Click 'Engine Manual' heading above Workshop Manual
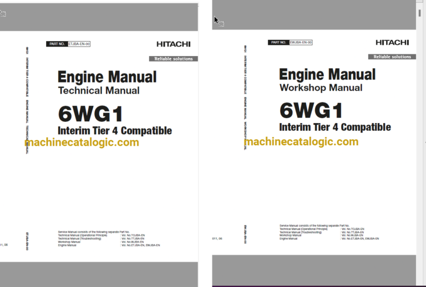Screen dimensions: 426x287 327,74
